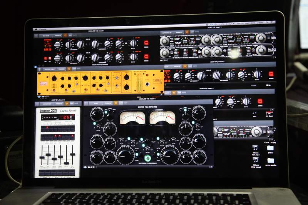Click green center button on Shadow Hills compressor
This screenshot has width=308, height=205.
[147, 158]
